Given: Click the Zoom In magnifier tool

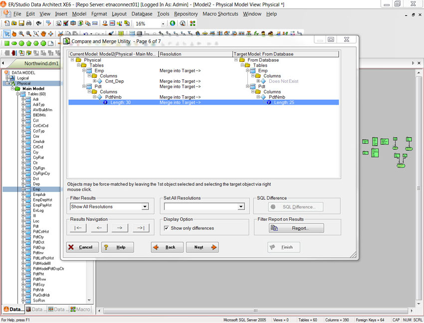Looking at the screenshot, I should click(x=21, y=34).
